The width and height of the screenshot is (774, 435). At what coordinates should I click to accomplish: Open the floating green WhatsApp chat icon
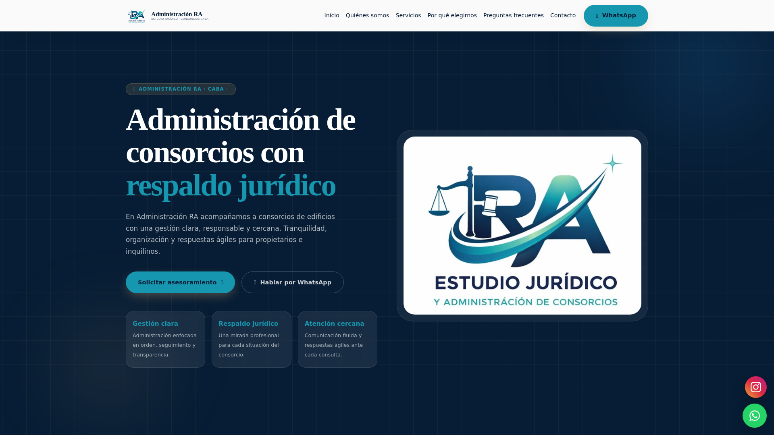tap(754, 416)
